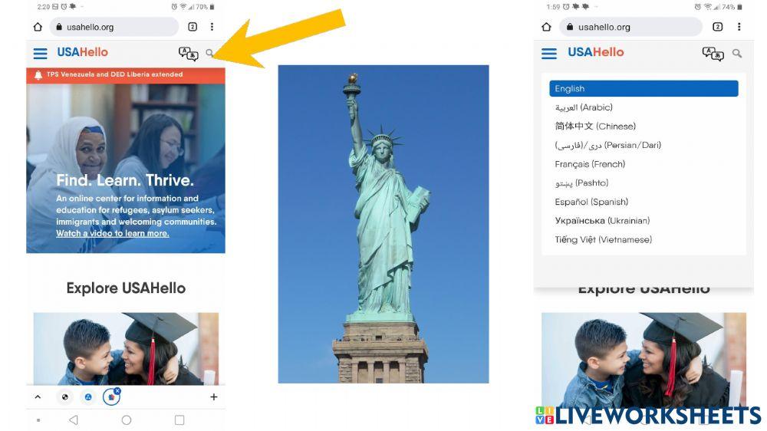Select Persian/Dari in language list
The height and width of the screenshot is (431, 767).
pos(608,145)
